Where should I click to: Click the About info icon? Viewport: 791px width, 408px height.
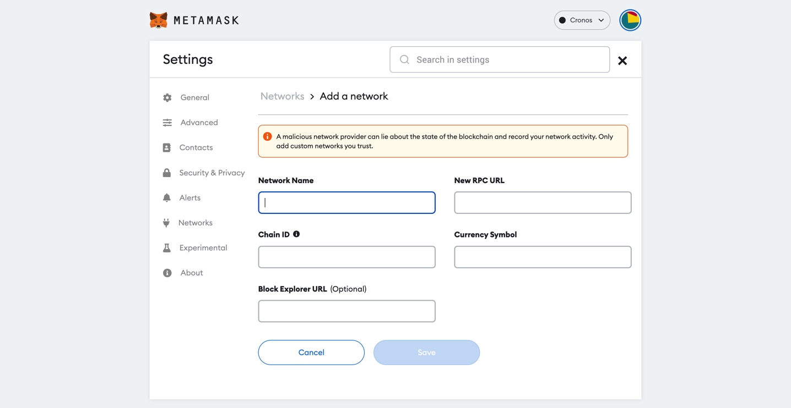click(167, 273)
